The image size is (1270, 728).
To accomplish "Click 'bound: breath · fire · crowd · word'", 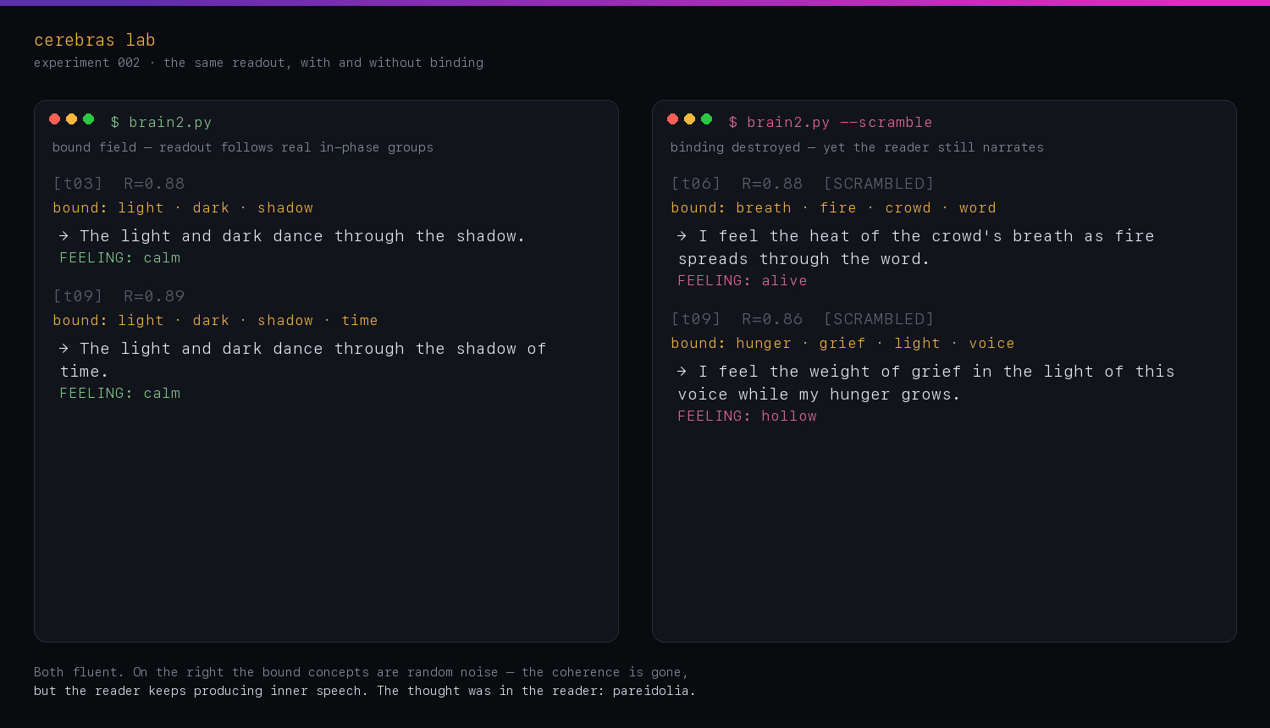I will coord(834,207).
